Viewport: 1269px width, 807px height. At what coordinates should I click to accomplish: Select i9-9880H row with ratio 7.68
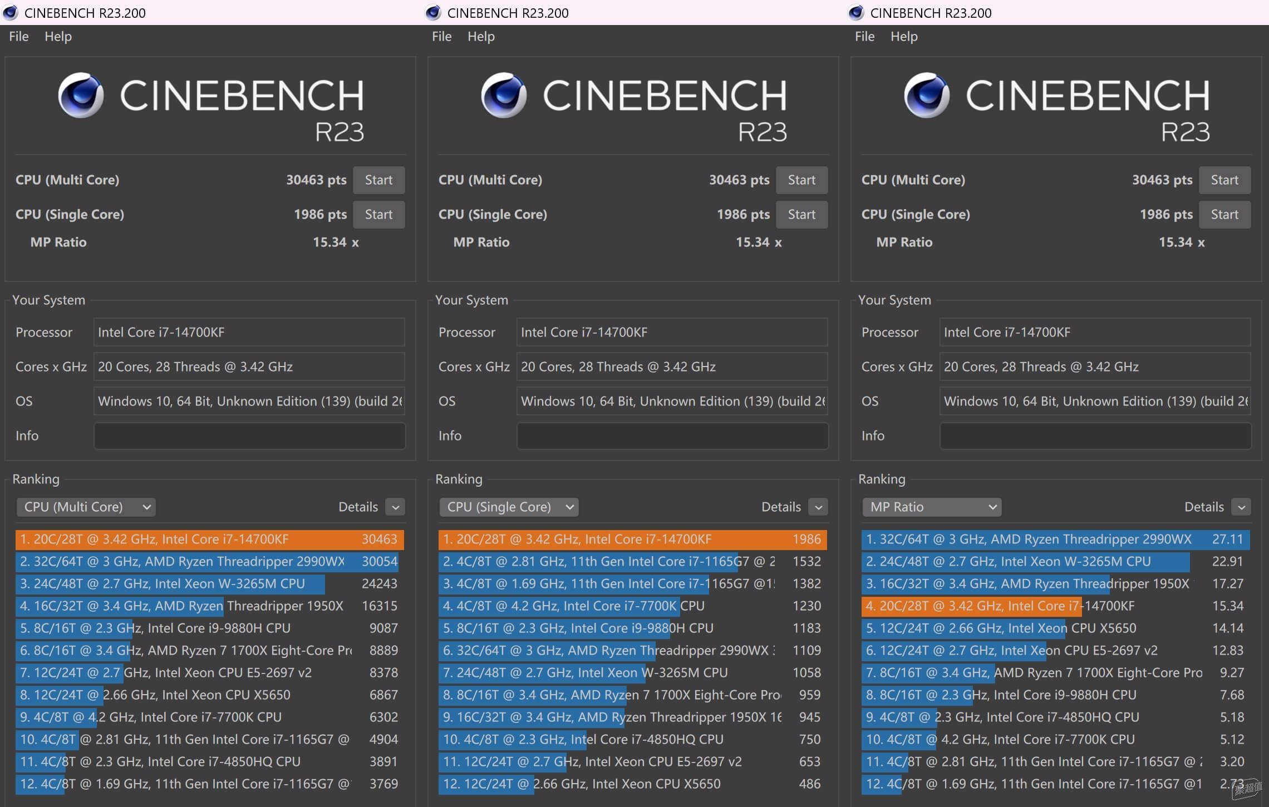(1056, 695)
